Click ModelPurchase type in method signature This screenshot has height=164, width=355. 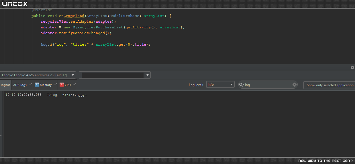pos(124,16)
